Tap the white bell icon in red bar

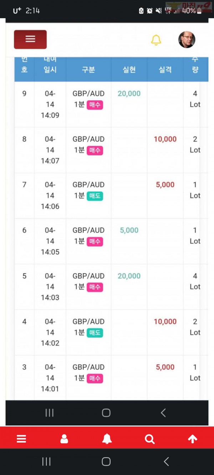coord(107,439)
